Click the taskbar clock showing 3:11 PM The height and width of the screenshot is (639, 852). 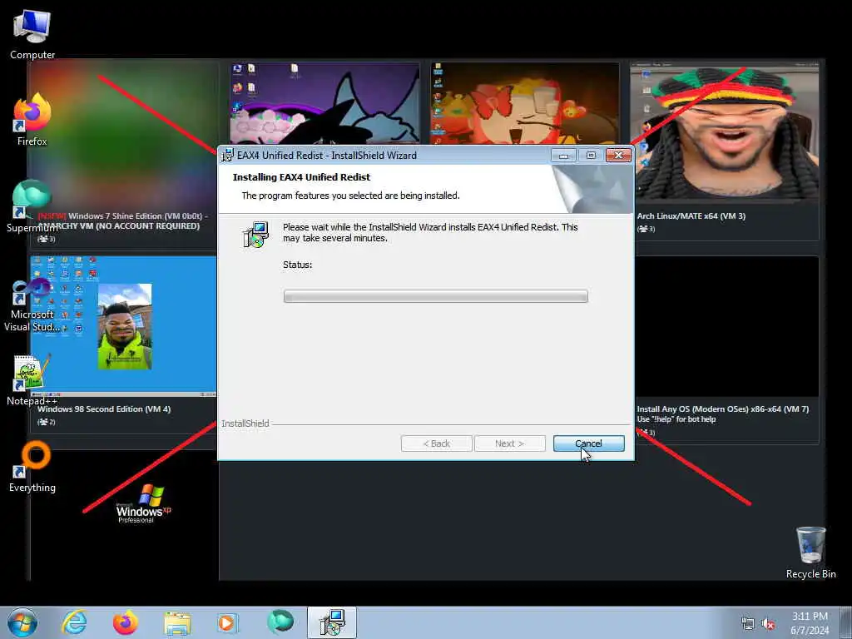tap(810, 623)
